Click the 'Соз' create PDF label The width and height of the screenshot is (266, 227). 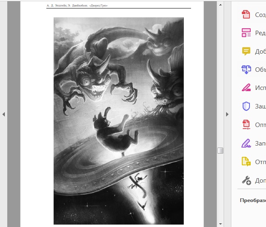pos(260,15)
